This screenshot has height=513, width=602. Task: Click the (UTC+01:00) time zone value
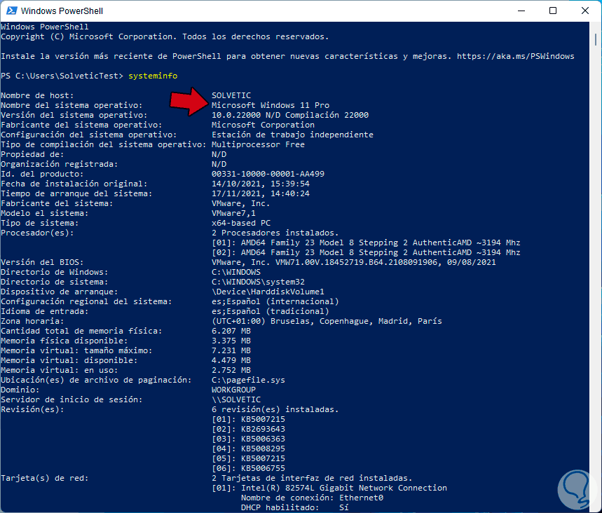pyautogui.click(x=327, y=321)
